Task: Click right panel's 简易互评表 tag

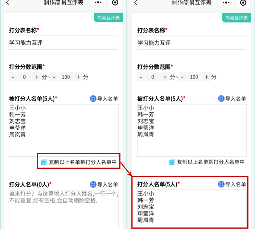Action: pyautogui.click(x=237, y=18)
